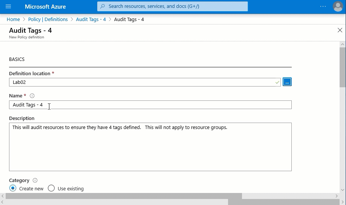
Task: Click the horizontal scrollbar right arrow
Action: point(337,196)
